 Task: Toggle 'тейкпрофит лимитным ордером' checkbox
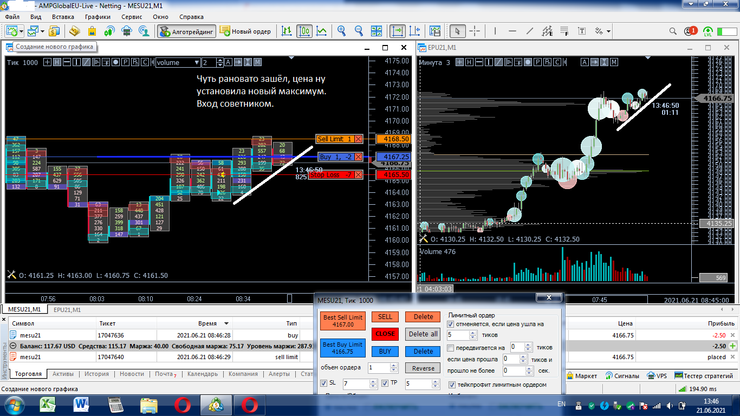(452, 385)
